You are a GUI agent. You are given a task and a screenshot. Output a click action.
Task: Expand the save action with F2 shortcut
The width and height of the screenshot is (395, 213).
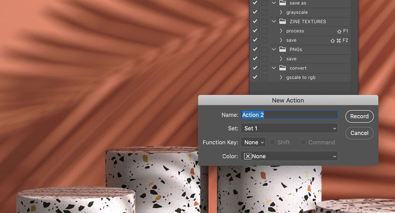tap(281, 40)
